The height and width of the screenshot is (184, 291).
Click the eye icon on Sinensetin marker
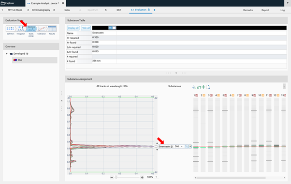190,146
